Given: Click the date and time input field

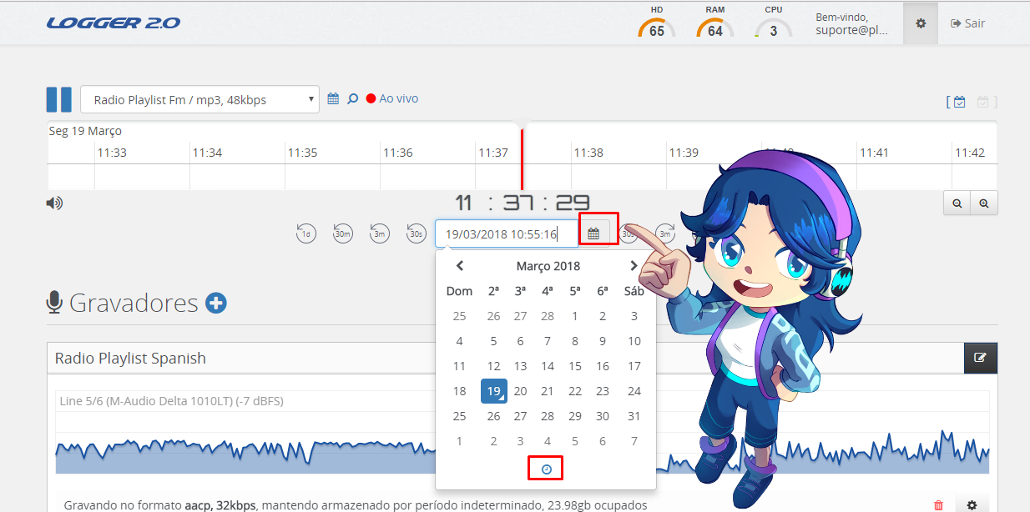Looking at the screenshot, I should pos(507,233).
